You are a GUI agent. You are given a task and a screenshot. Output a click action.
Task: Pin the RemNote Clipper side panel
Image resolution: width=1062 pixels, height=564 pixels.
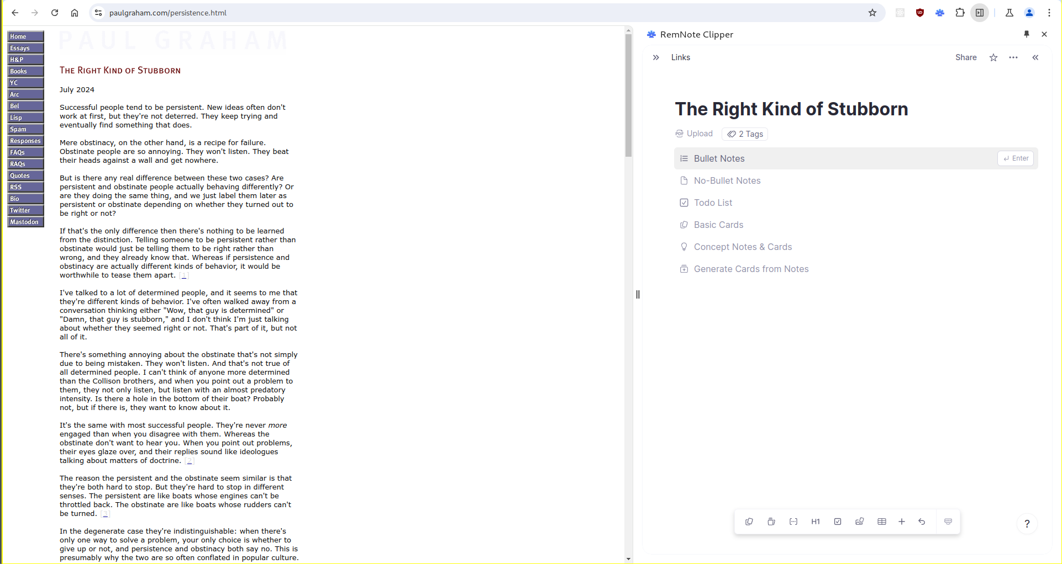tap(1026, 34)
